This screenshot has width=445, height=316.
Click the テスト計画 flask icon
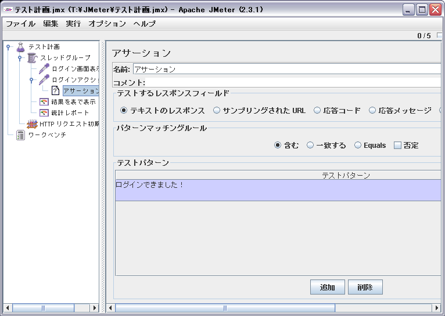click(x=21, y=47)
